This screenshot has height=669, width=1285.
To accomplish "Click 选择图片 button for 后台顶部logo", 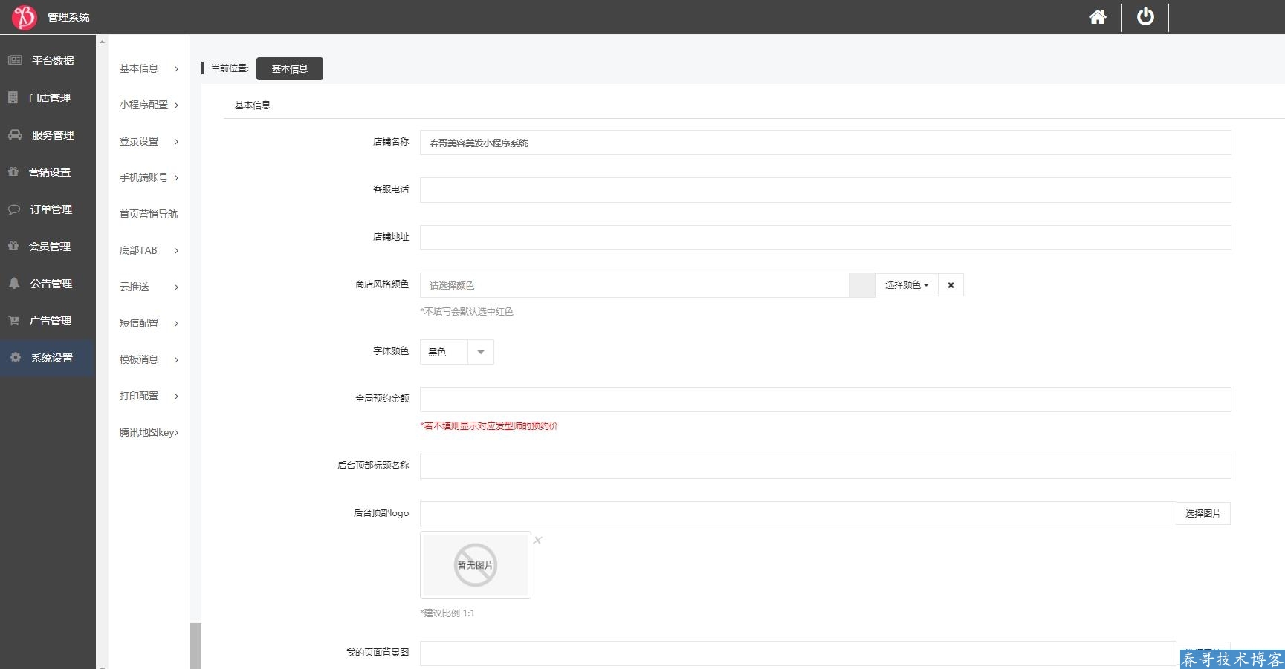I will point(1203,513).
